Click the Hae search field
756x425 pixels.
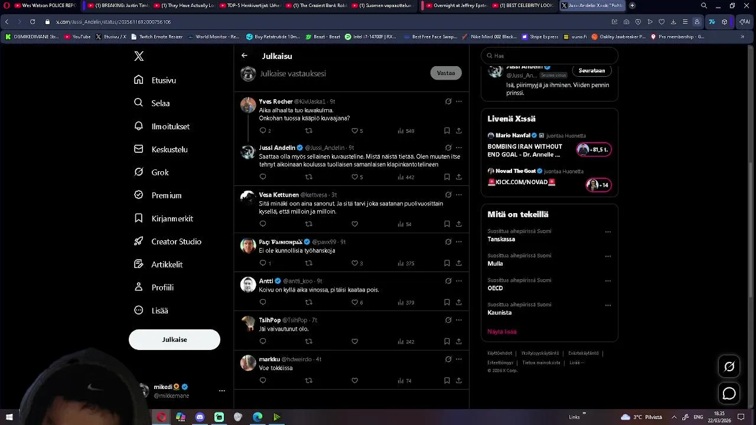click(x=549, y=55)
